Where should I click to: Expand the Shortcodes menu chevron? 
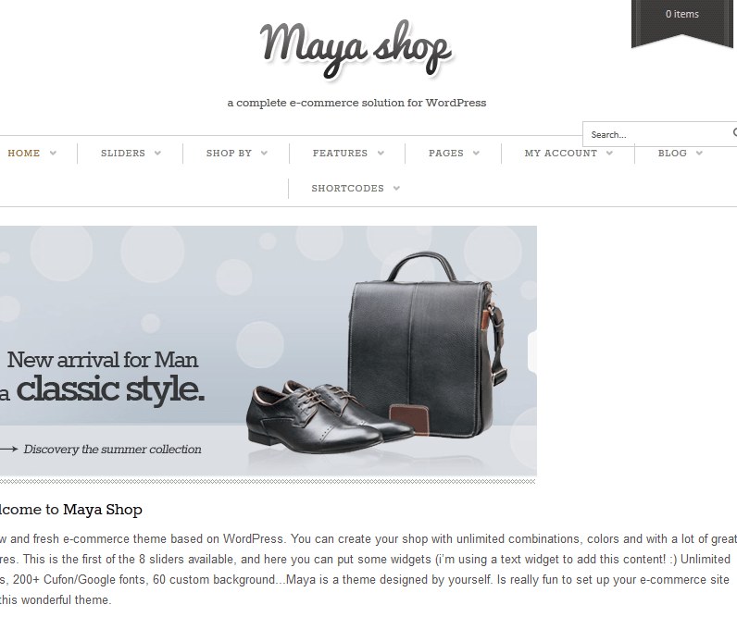pyautogui.click(x=396, y=189)
